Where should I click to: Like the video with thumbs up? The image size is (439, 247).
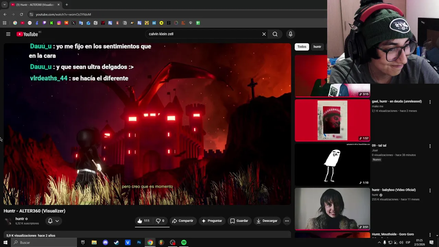(x=144, y=221)
